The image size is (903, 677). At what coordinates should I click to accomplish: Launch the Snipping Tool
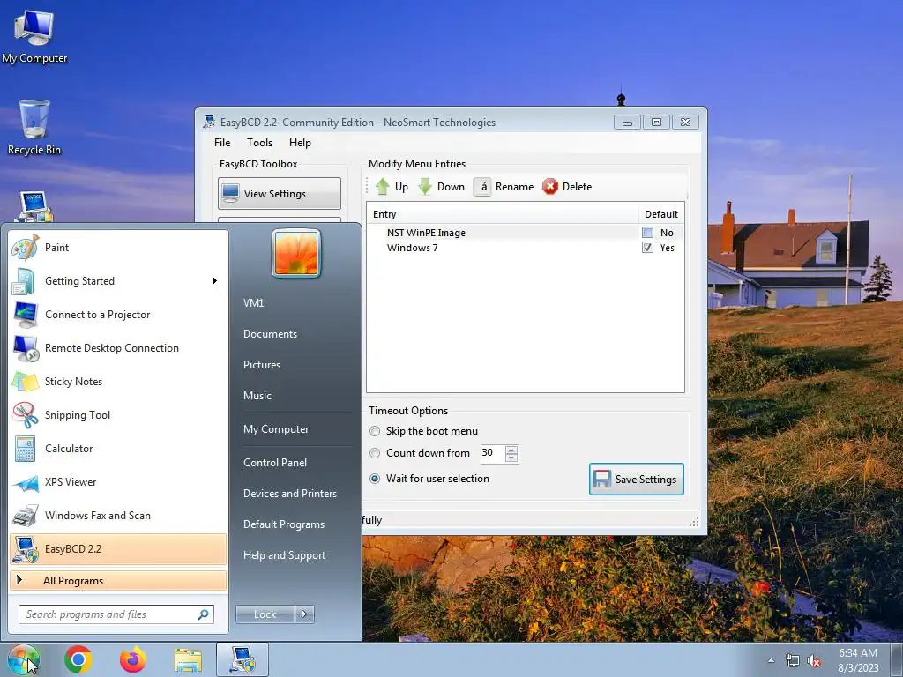[118, 415]
